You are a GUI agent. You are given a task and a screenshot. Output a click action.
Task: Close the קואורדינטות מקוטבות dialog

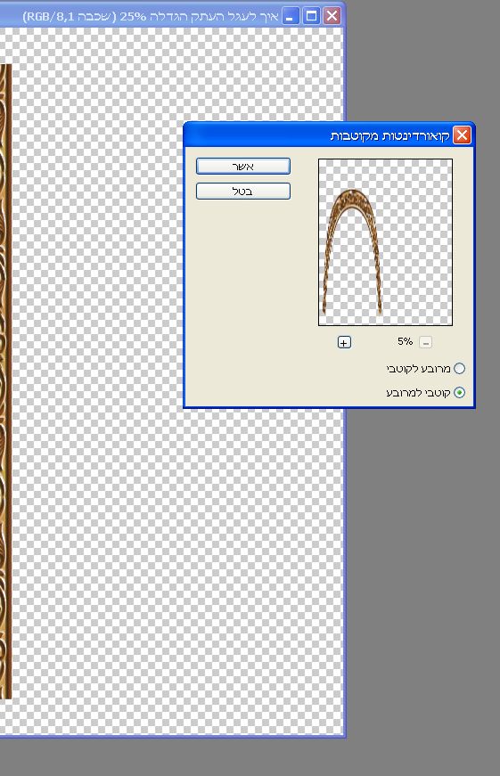click(462, 135)
